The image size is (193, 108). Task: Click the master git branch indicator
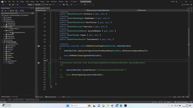[168, 102]
